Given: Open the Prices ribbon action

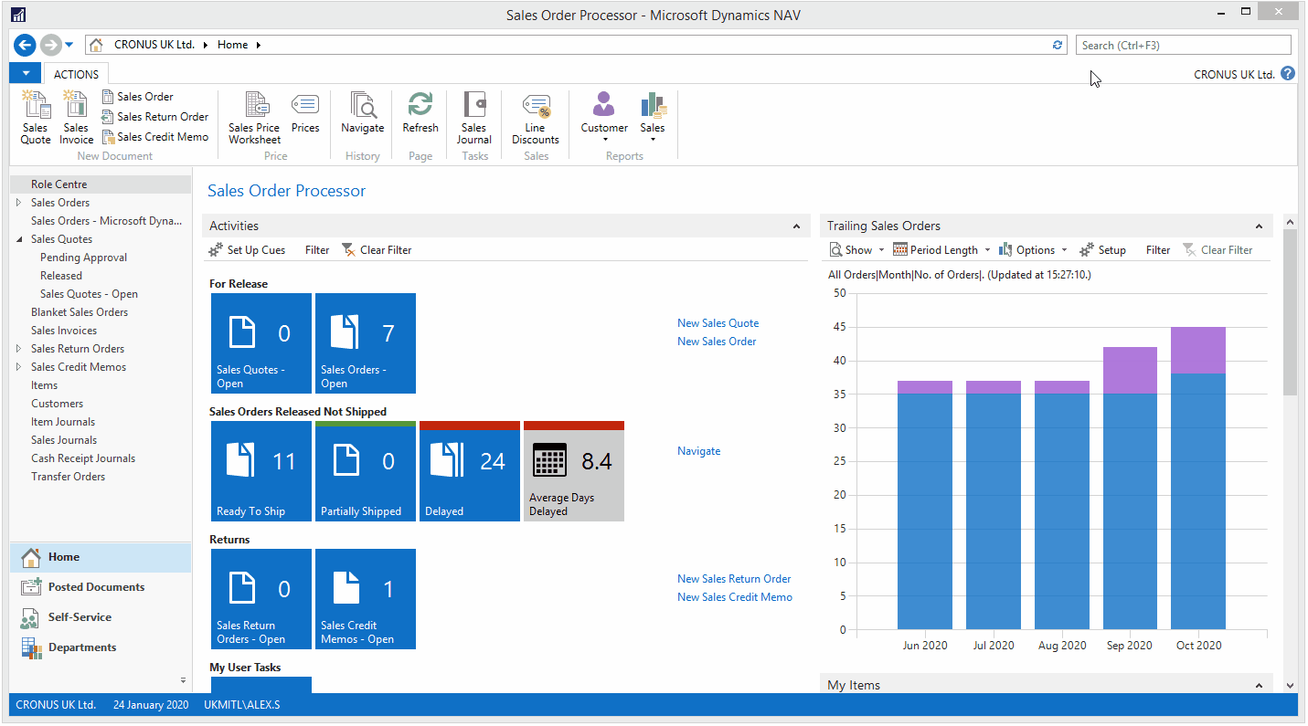Looking at the screenshot, I should coord(305,112).
